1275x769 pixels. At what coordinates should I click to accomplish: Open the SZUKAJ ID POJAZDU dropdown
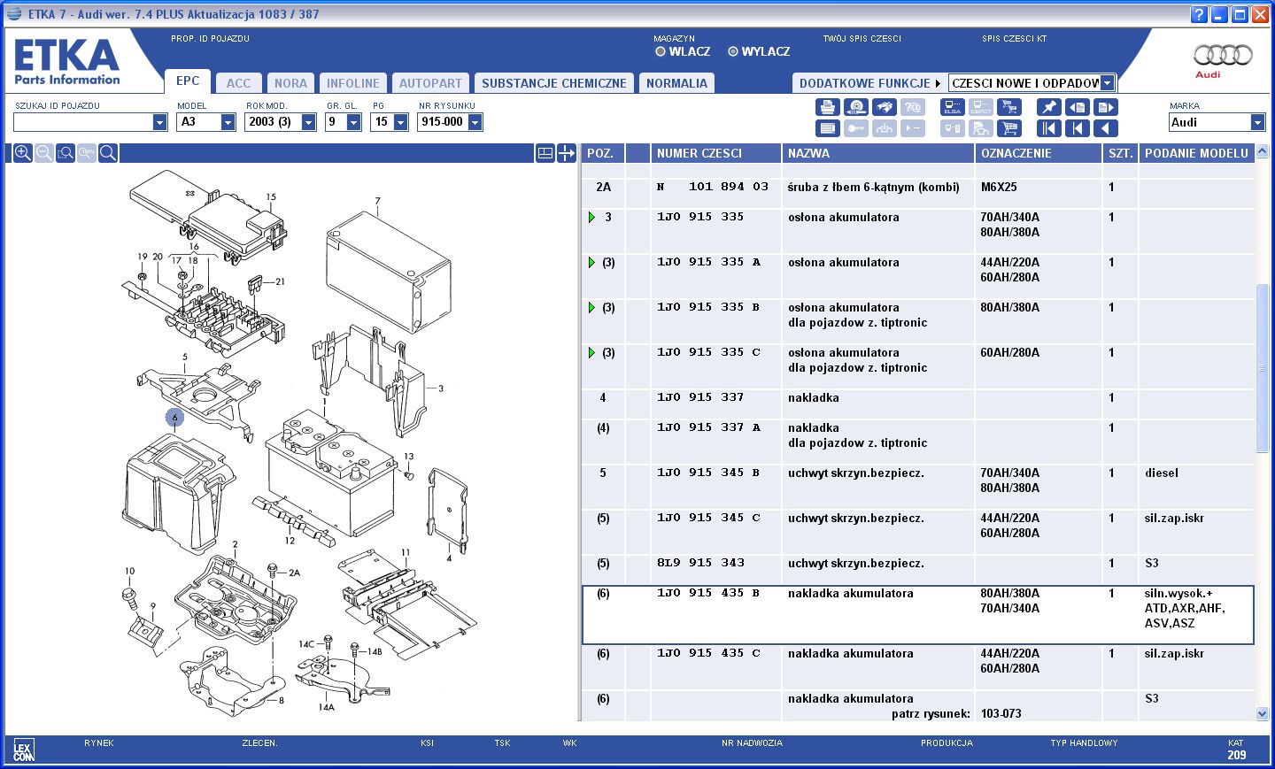point(159,122)
